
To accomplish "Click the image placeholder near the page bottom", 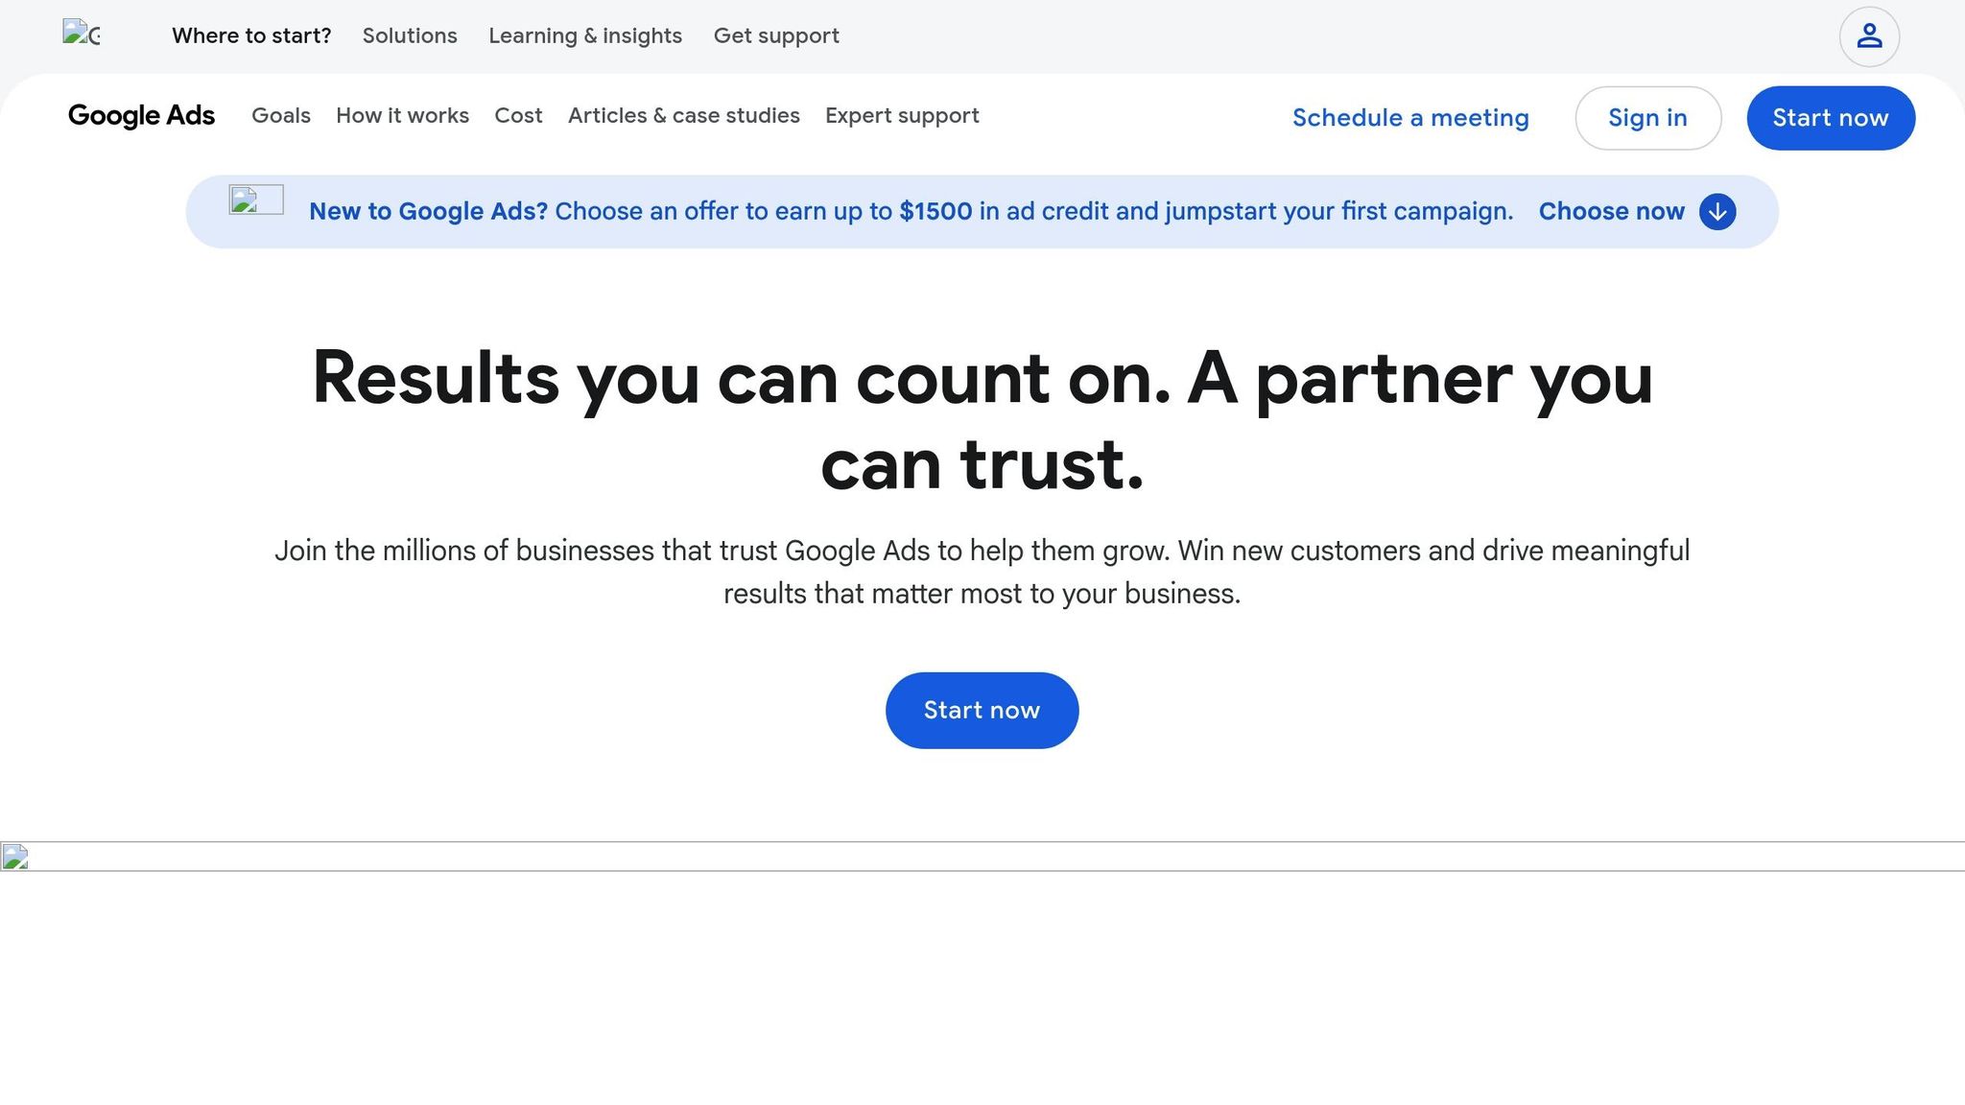I will (14, 858).
